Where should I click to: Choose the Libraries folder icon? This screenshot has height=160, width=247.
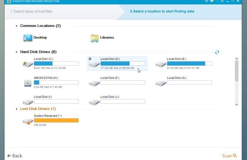[95, 38]
